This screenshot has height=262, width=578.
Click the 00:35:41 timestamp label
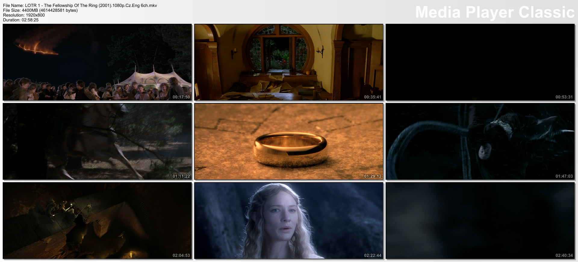pyautogui.click(x=373, y=97)
